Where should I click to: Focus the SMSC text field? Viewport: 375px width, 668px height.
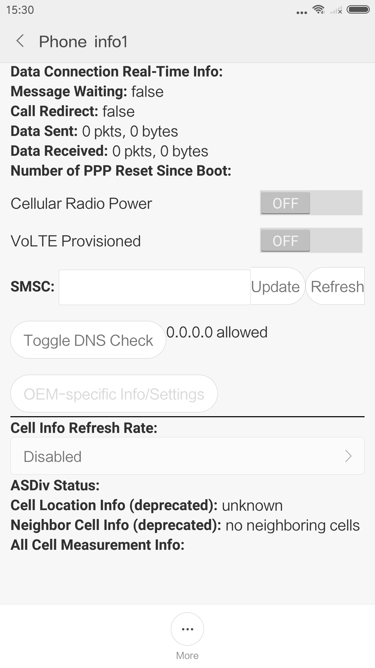pos(155,287)
